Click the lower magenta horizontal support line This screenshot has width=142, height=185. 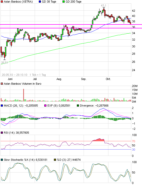point(71,28)
